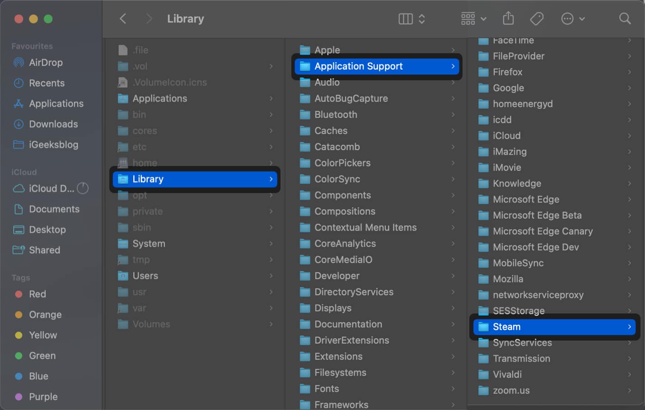
Task: Select the Applications folder in first column
Action: point(195,98)
